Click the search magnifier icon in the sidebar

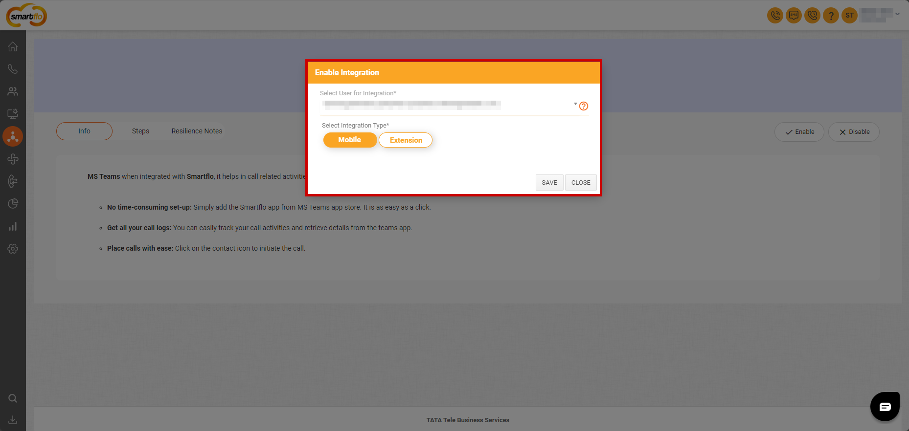(x=13, y=398)
